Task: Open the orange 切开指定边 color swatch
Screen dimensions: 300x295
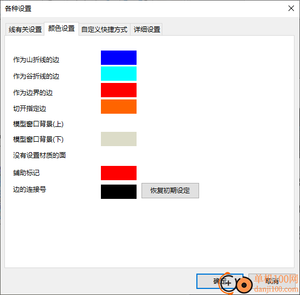Action: (x=118, y=107)
